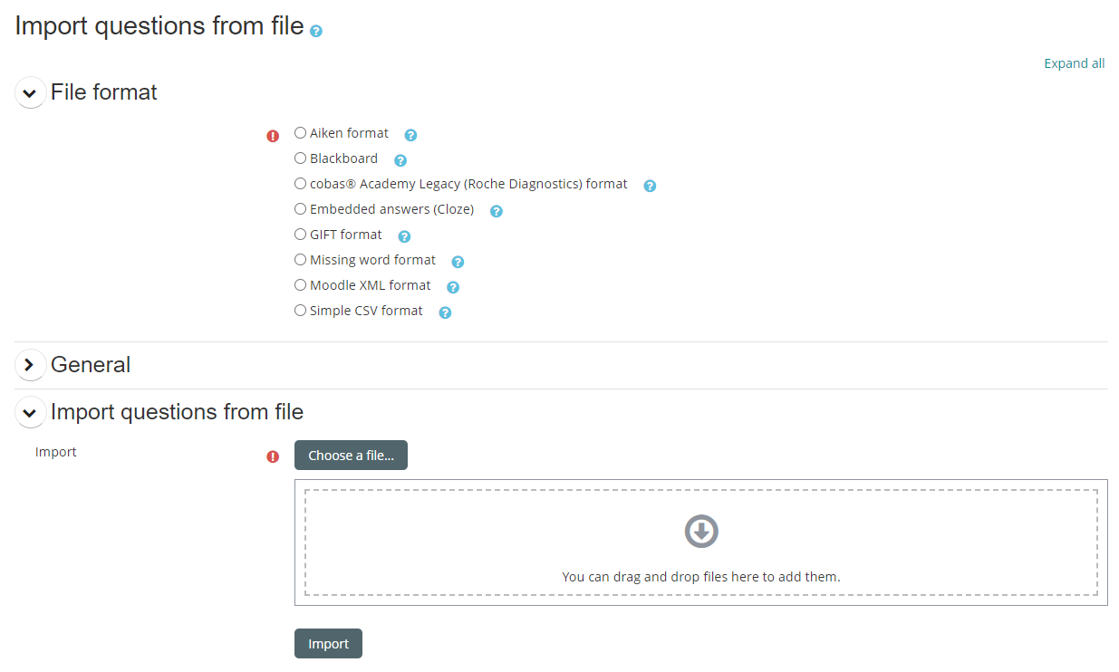This screenshot has height=672, width=1119.
Task: Click the Expand all link
Action: (1074, 63)
